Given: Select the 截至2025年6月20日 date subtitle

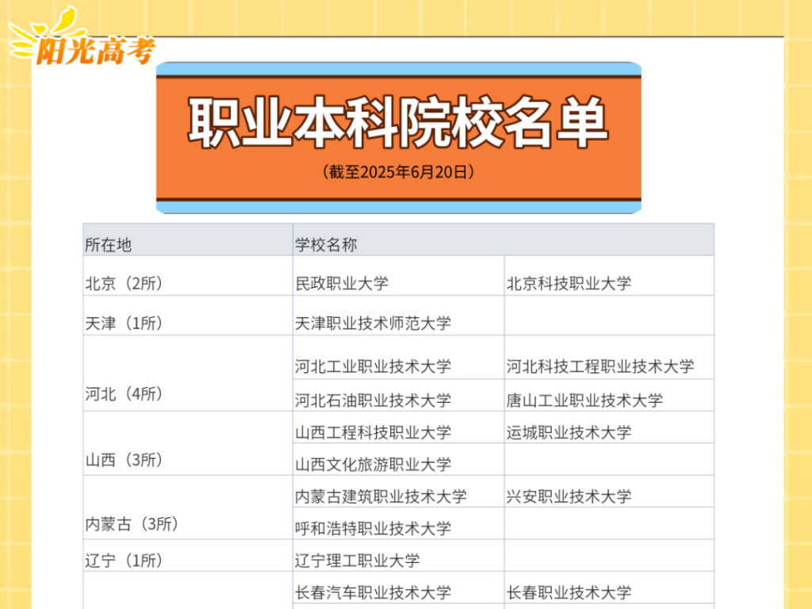Looking at the screenshot, I should 398,171.
